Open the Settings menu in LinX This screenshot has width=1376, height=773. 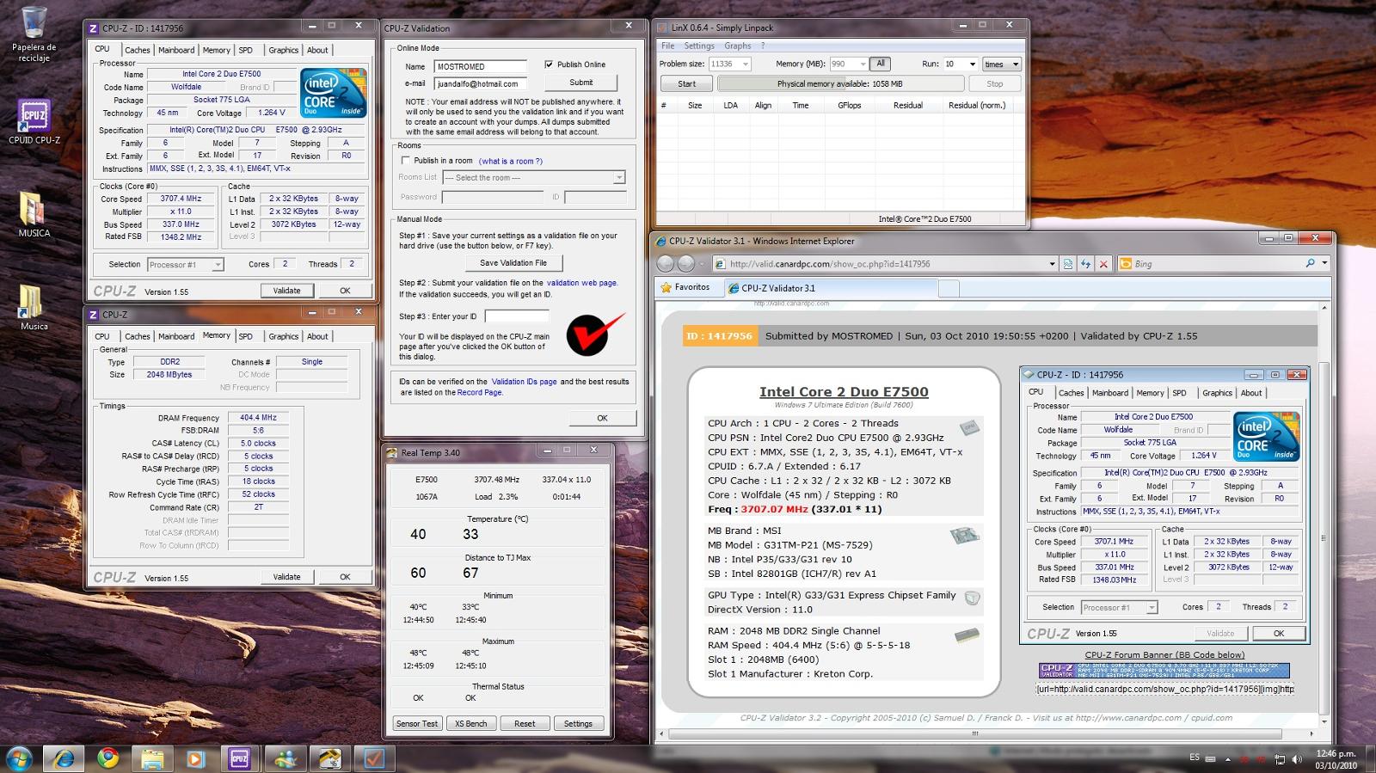point(699,46)
